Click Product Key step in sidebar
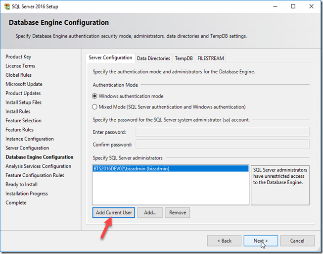Viewport: 323px width, 254px height. 18,57
